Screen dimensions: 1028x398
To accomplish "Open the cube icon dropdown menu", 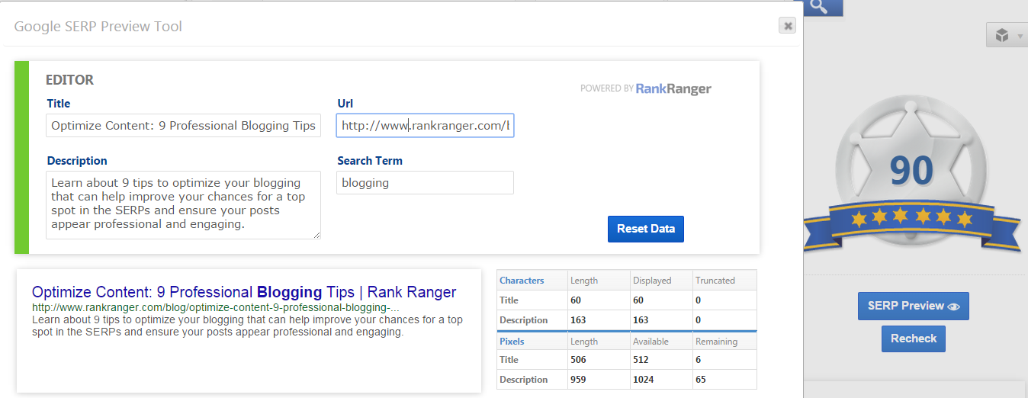I will click(1006, 35).
